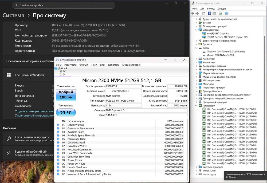Toggle the action pane icon in Device Manager toolbar

(x=214, y=13)
